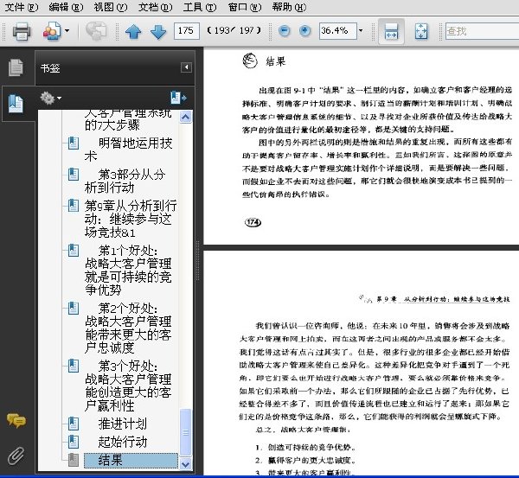The image size is (519, 478).
Task: Open the 文件 menu
Action: click(x=21, y=7)
